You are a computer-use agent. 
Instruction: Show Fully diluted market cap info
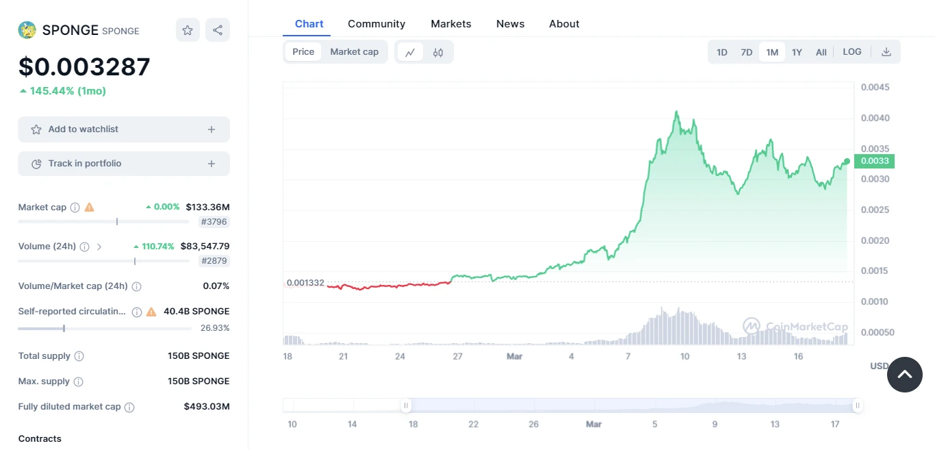129,407
